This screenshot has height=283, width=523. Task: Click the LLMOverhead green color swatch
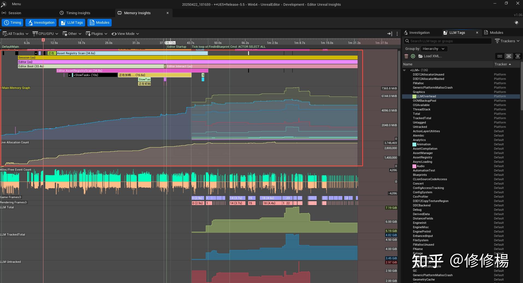(x=414, y=96)
